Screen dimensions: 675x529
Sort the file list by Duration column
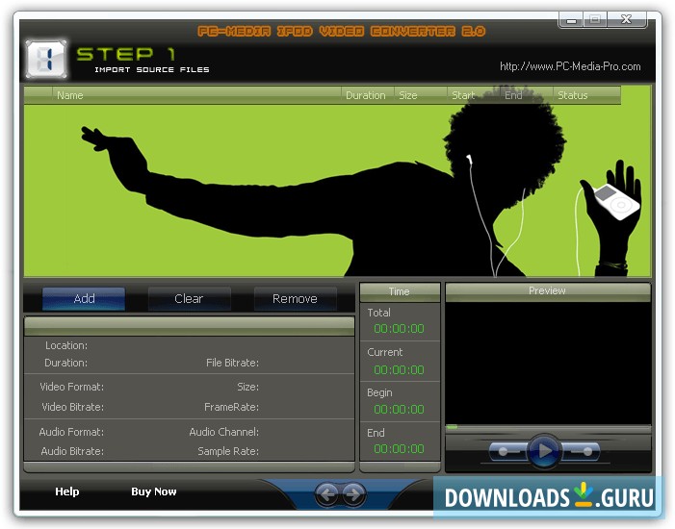(367, 95)
